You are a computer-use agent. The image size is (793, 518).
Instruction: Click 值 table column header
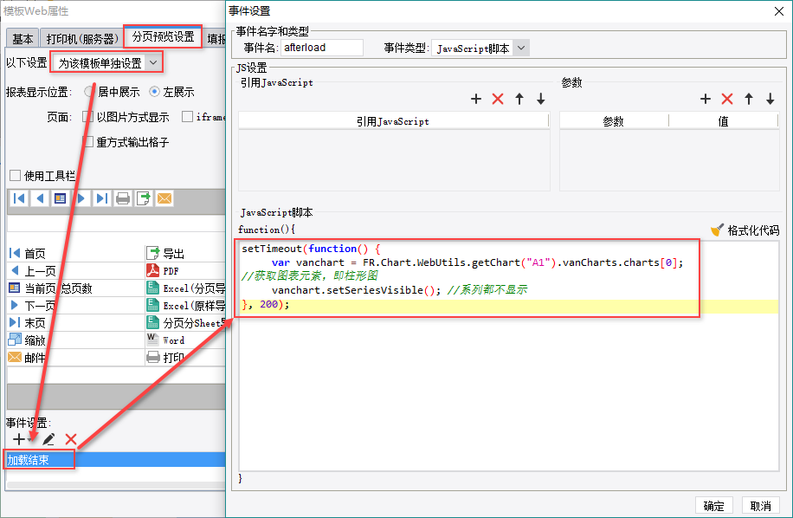tap(723, 121)
